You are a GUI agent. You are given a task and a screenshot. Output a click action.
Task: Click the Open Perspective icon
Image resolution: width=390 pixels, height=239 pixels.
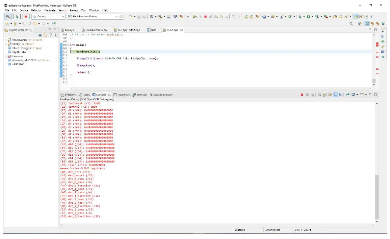tap(360, 24)
